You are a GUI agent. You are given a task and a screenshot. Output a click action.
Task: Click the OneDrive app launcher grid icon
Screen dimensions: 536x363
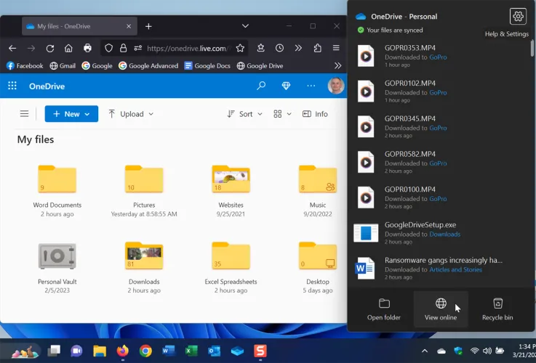pyautogui.click(x=12, y=86)
